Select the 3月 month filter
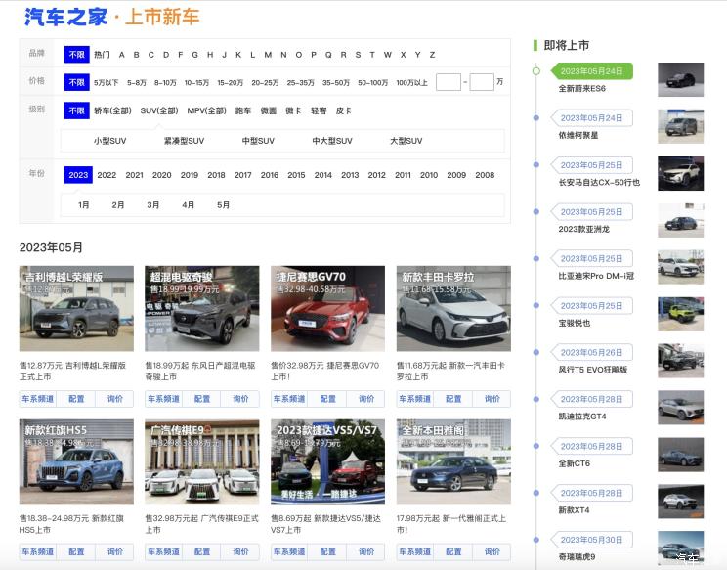Screen dimensions: 727x570 [x=153, y=205]
